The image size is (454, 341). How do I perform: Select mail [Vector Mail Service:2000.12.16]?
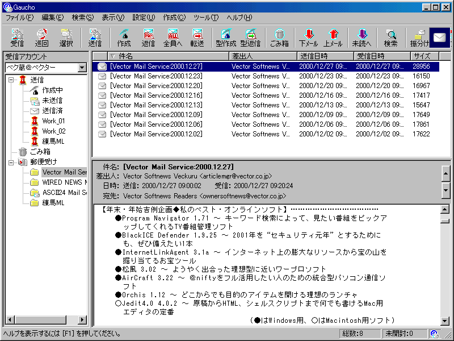click(157, 95)
